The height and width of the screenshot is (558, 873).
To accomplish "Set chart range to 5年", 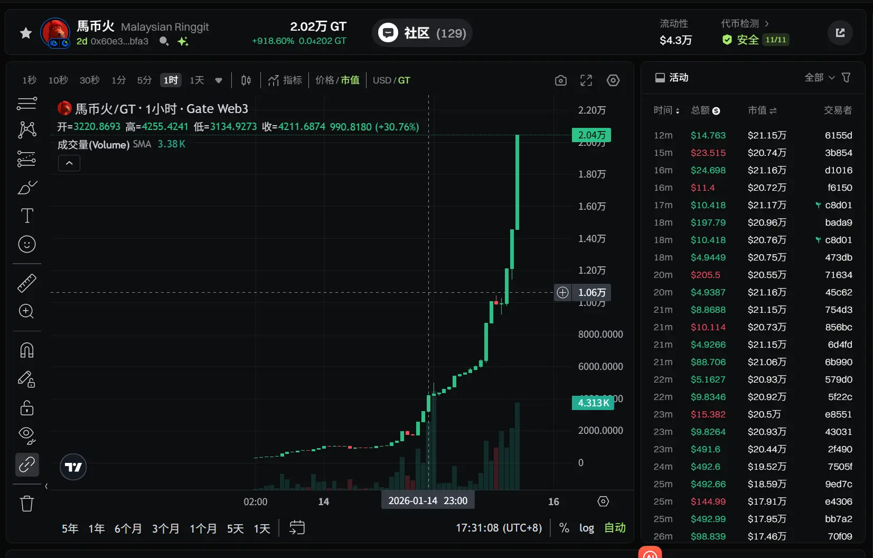I will (x=70, y=528).
